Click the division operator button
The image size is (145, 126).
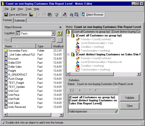(95, 90)
